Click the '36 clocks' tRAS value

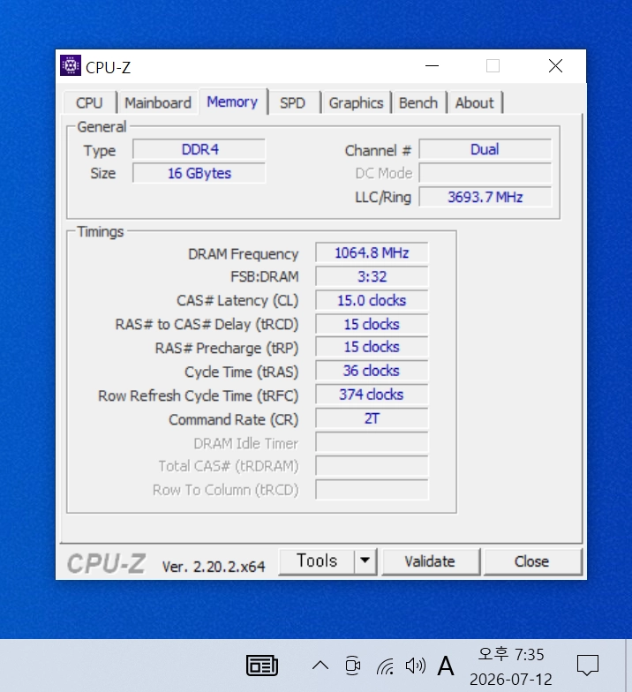(x=372, y=371)
